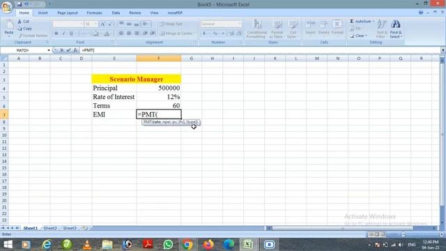446x251 pixels.
Task: Click the Start button on the taskbar
Action: [8, 245]
